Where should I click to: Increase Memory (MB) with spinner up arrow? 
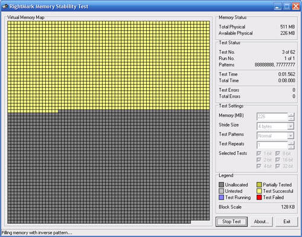[291, 114]
